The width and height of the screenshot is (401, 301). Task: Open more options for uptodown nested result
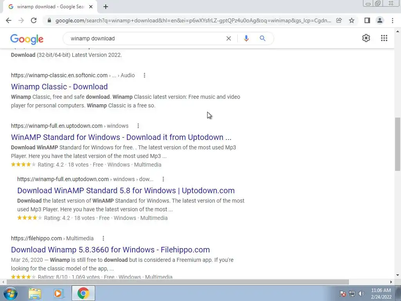click(163, 179)
